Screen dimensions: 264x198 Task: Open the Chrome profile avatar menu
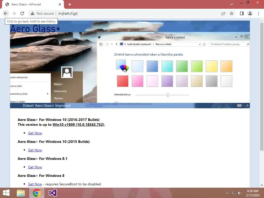(x=250, y=13)
